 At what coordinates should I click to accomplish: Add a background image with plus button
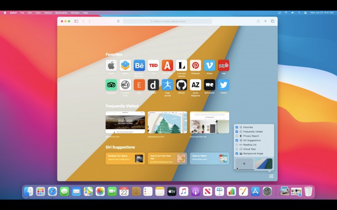pos(244,164)
